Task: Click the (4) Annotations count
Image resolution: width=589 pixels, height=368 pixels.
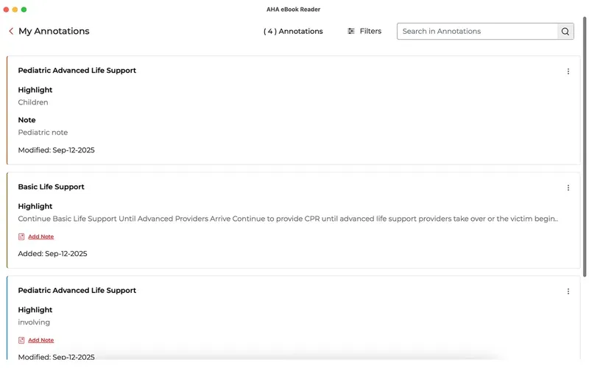Action: [x=293, y=32]
